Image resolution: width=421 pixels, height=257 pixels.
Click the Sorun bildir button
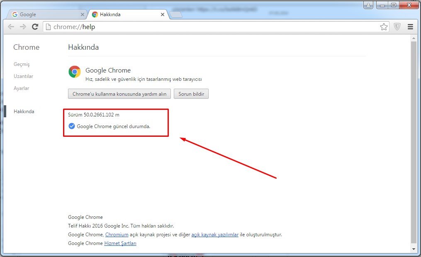click(191, 94)
